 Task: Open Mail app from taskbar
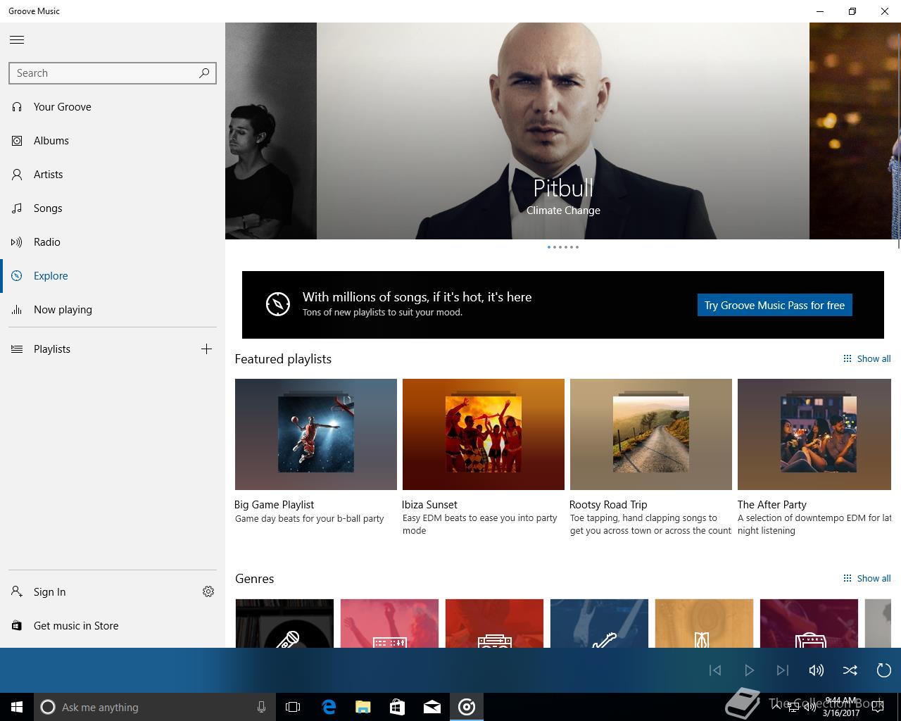[432, 707]
